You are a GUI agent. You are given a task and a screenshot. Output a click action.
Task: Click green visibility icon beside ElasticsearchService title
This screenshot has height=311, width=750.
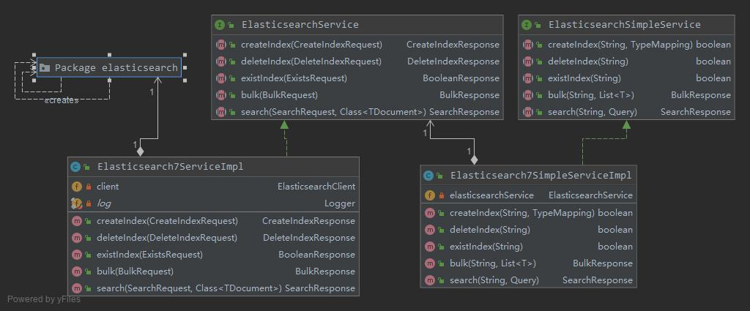(231, 25)
